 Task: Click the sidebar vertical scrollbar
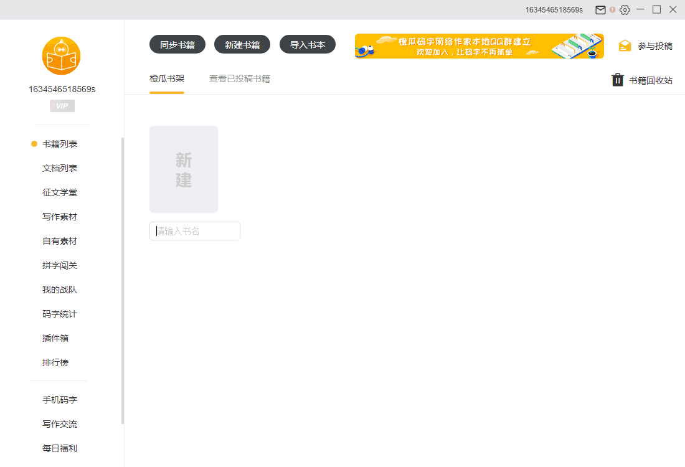[123, 280]
